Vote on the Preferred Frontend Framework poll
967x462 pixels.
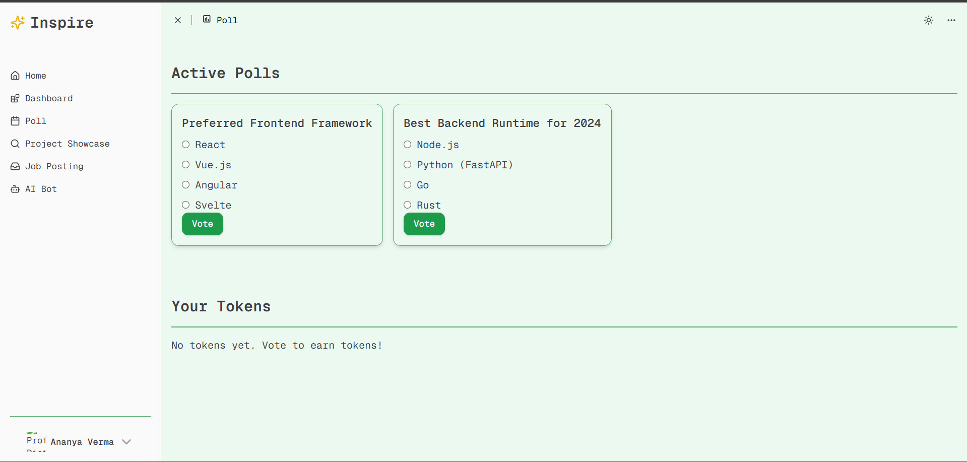pyautogui.click(x=202, y=224)
